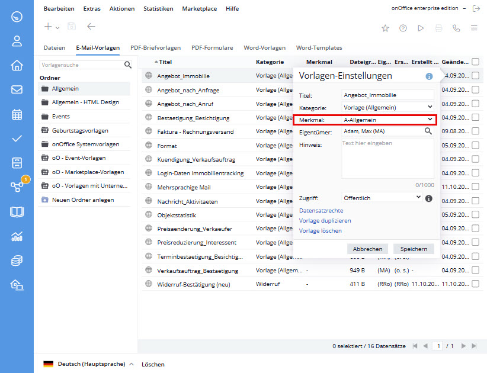Image resolution: width=487 pixels, height=373 pixels.
Task: Click the search magnifier next to Eigentümer
Action: pos(428,131)
